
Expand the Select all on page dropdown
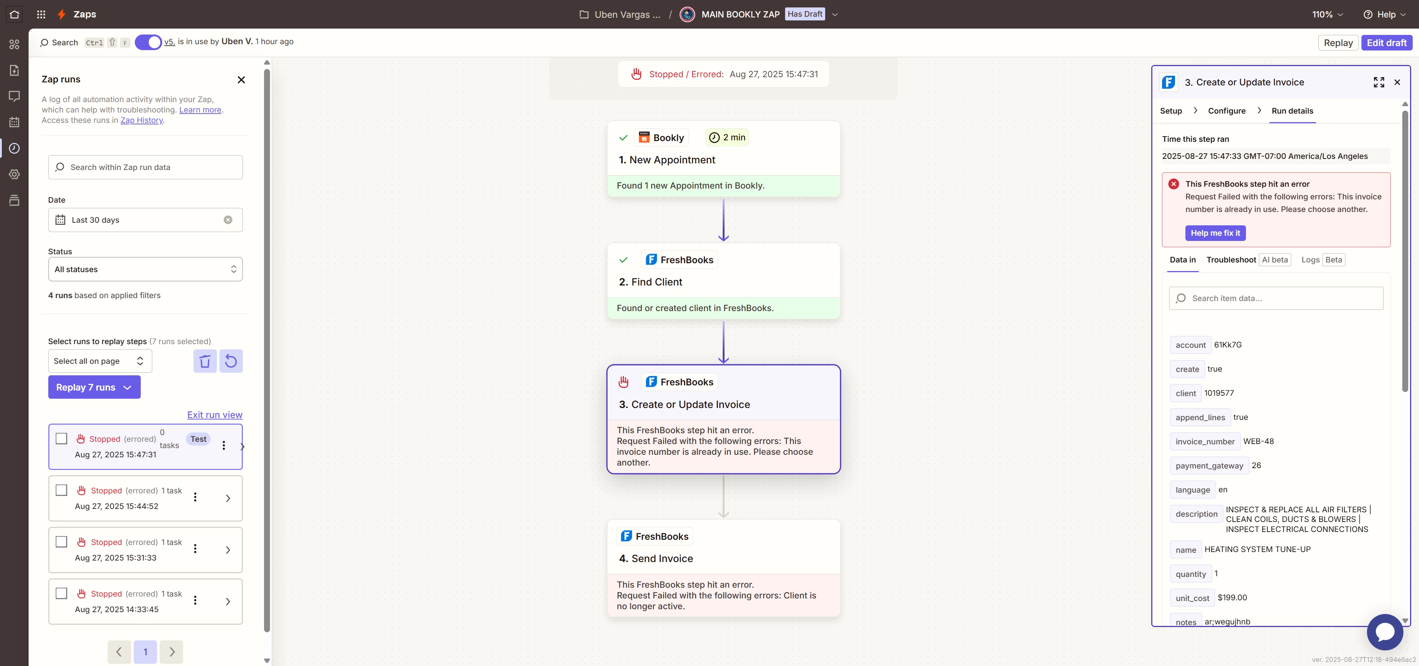[100, 361]
